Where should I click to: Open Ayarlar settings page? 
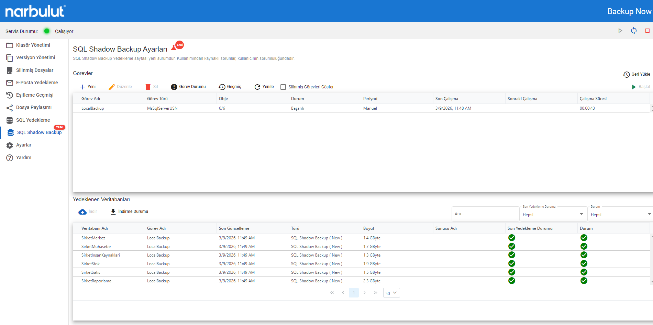24,145
